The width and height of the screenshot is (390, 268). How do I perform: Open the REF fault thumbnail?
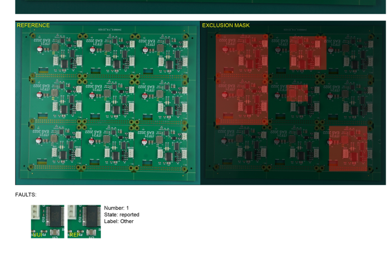84,221
